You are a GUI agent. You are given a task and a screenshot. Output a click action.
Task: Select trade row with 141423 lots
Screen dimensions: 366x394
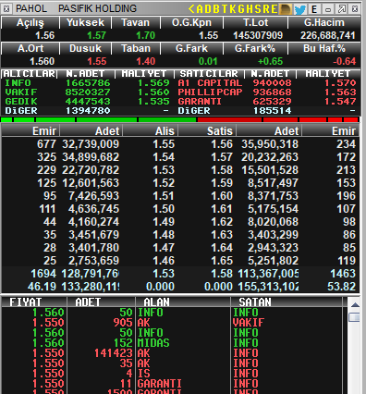click(x=172, y=353)
